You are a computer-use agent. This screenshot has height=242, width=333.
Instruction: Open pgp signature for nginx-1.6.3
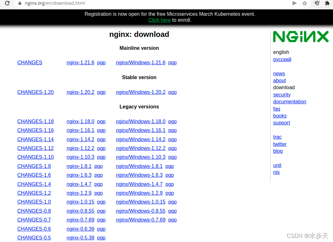(x=99, y=175)
